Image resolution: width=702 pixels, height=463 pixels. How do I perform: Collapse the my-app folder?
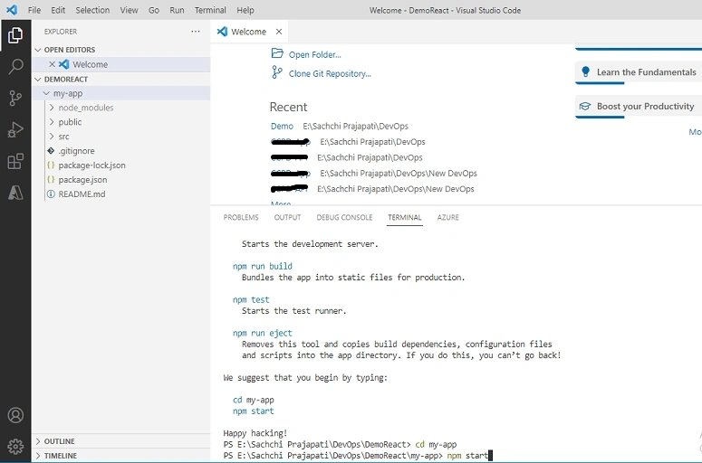[46, 93]
